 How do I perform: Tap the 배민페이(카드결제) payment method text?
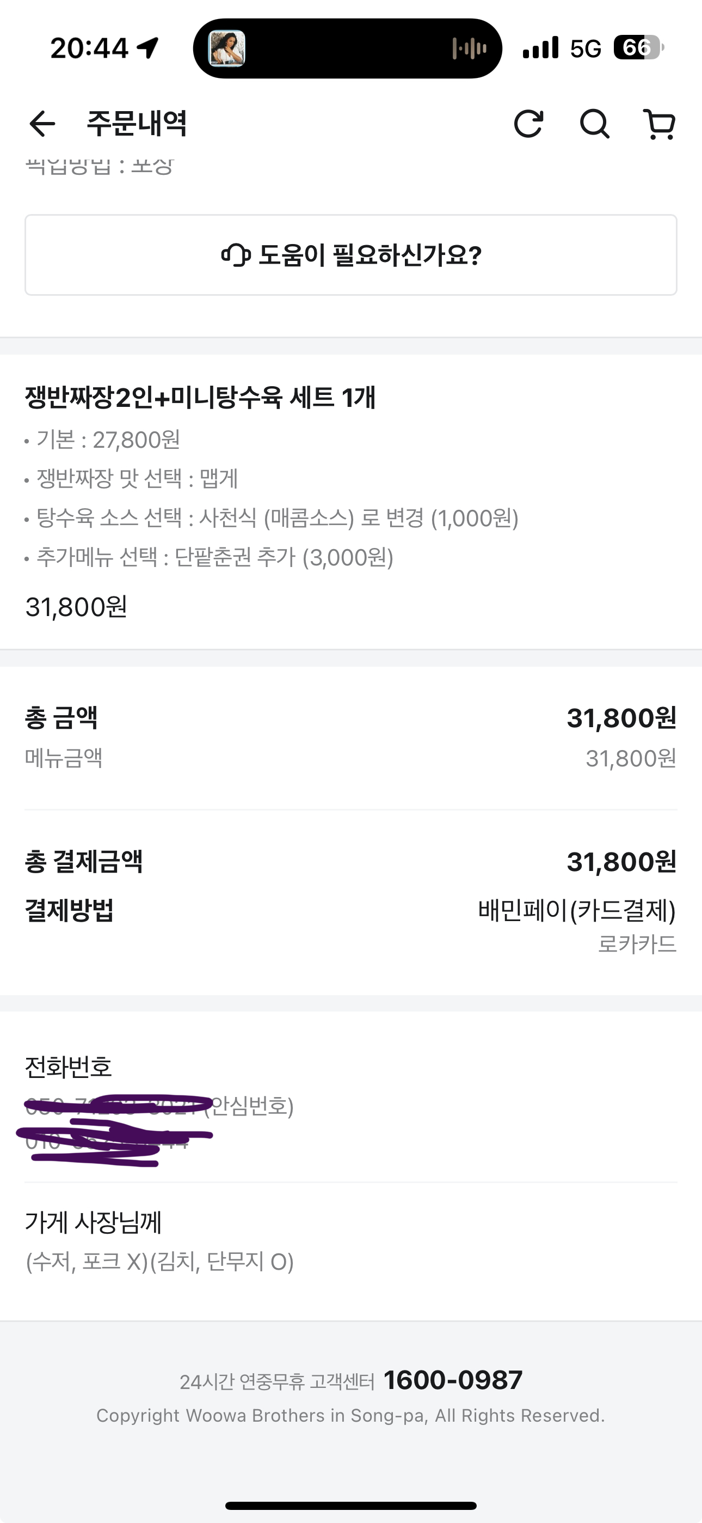(x=577, y=910)
